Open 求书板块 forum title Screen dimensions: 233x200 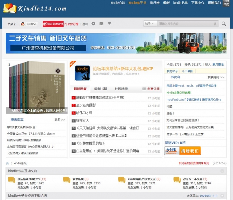click(x=78, y=179)
